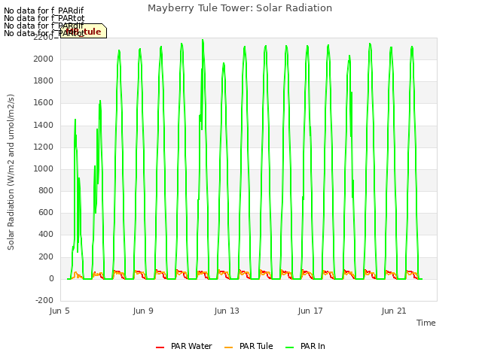Click the MB_tule tooltip label
The height and width of the screenshot is (361, 482).
(84, 32)
